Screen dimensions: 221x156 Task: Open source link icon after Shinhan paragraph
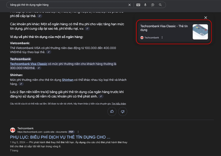21,84
